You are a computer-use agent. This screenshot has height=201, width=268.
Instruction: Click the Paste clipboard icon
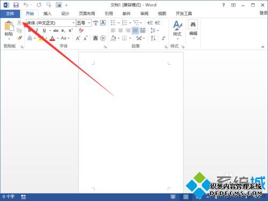tap(9, 26)
